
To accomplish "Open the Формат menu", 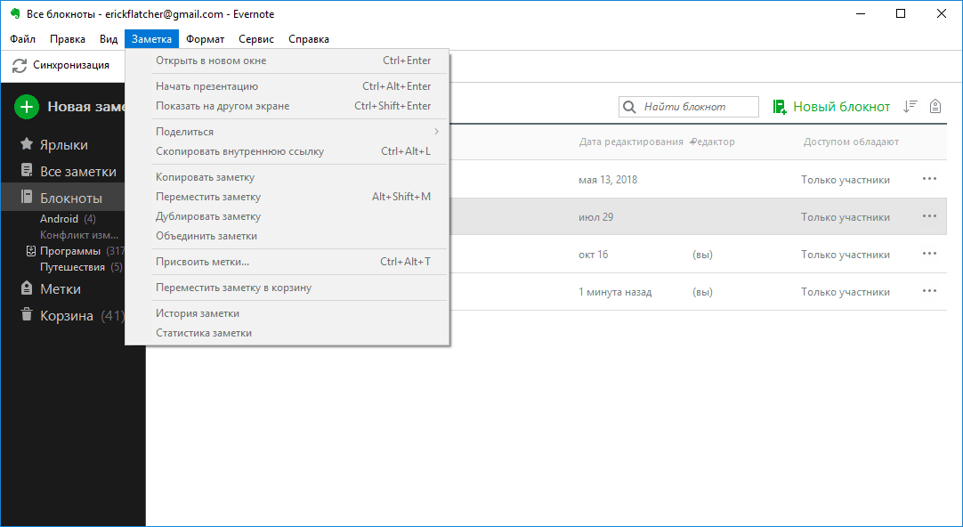I will 205,38.
